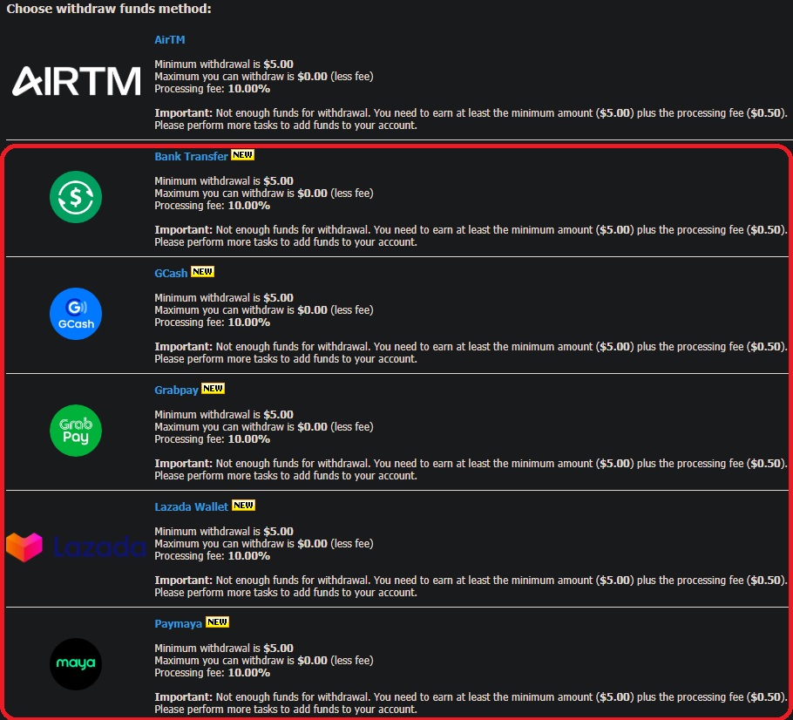Open the Bank Transfer withdrawal link
Viewport: 793px width, 720px height.
191,156
